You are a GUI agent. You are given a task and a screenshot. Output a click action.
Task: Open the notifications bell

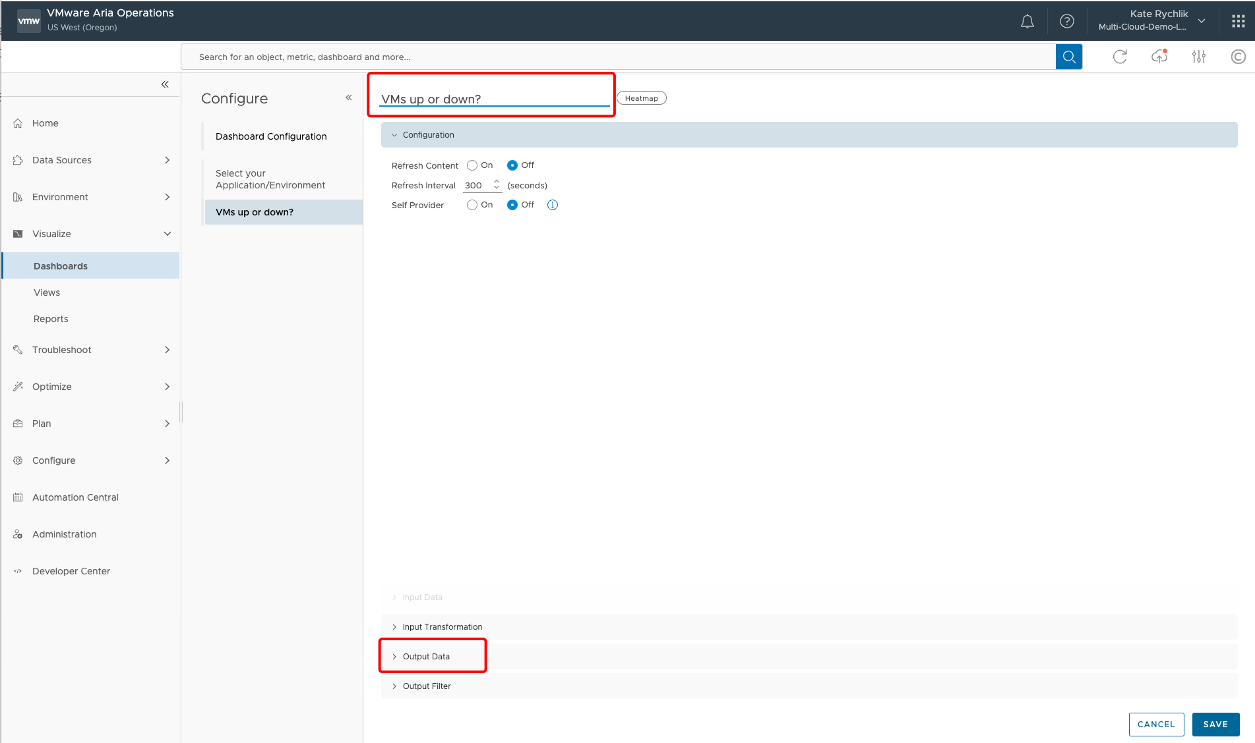pos(1027,20)
